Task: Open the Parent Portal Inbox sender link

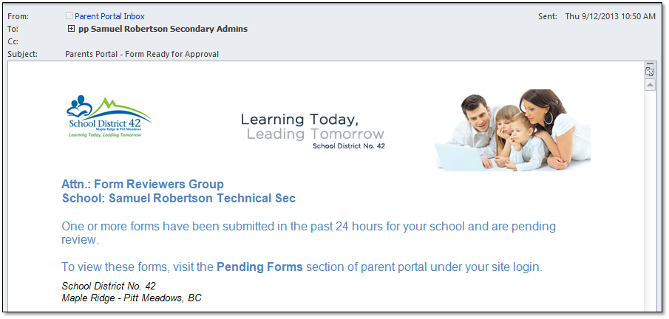Action: pyautogui.click(x=109, y=16)
